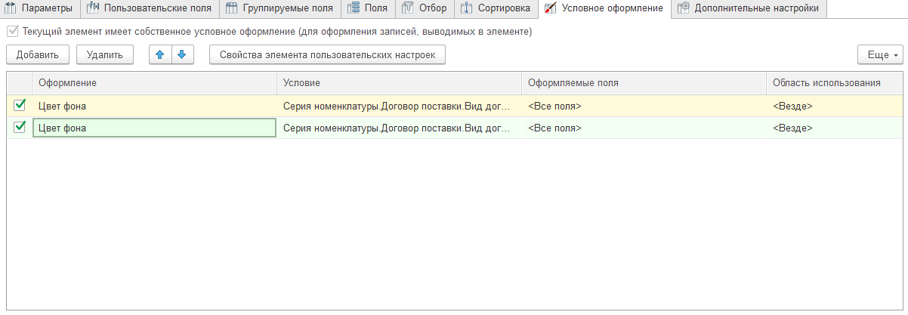
Task: Go to the Группируемые поля tab
Action: [x=280, y=9]
